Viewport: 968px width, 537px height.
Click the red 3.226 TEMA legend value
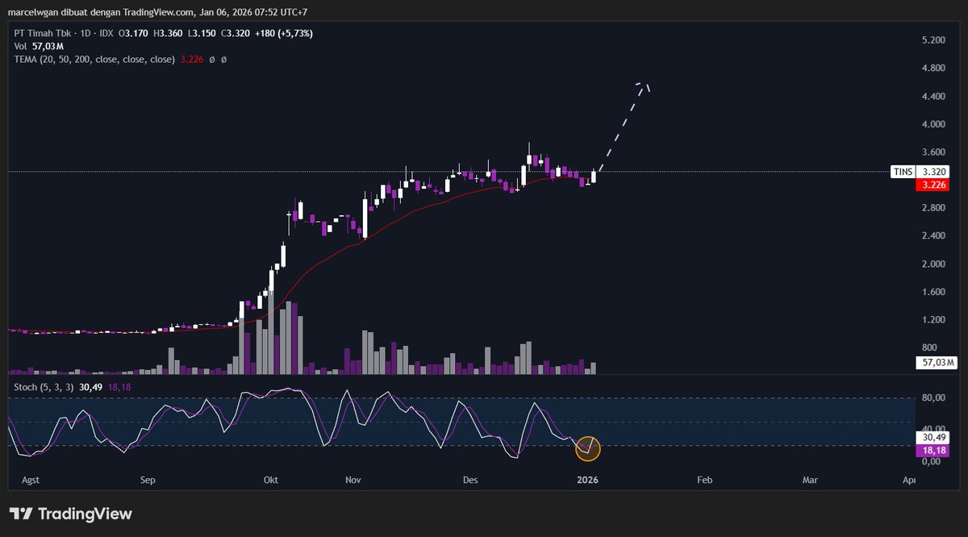pos(192,60)
